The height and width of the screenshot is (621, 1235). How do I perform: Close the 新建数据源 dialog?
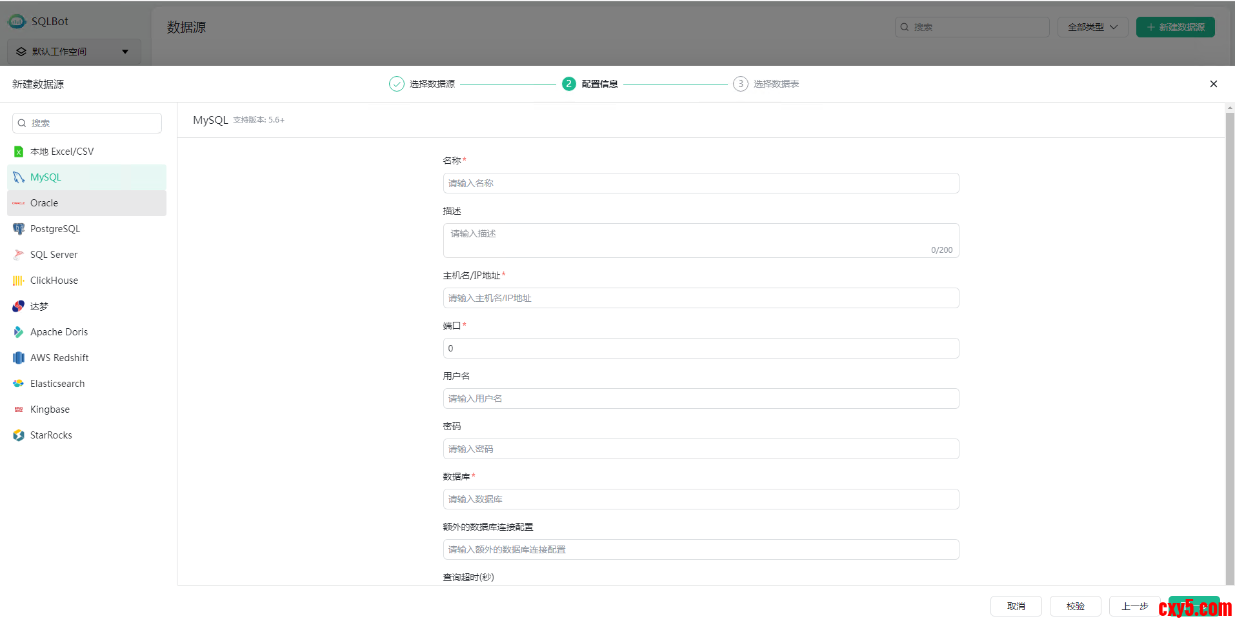click(x=1213, y=84)
